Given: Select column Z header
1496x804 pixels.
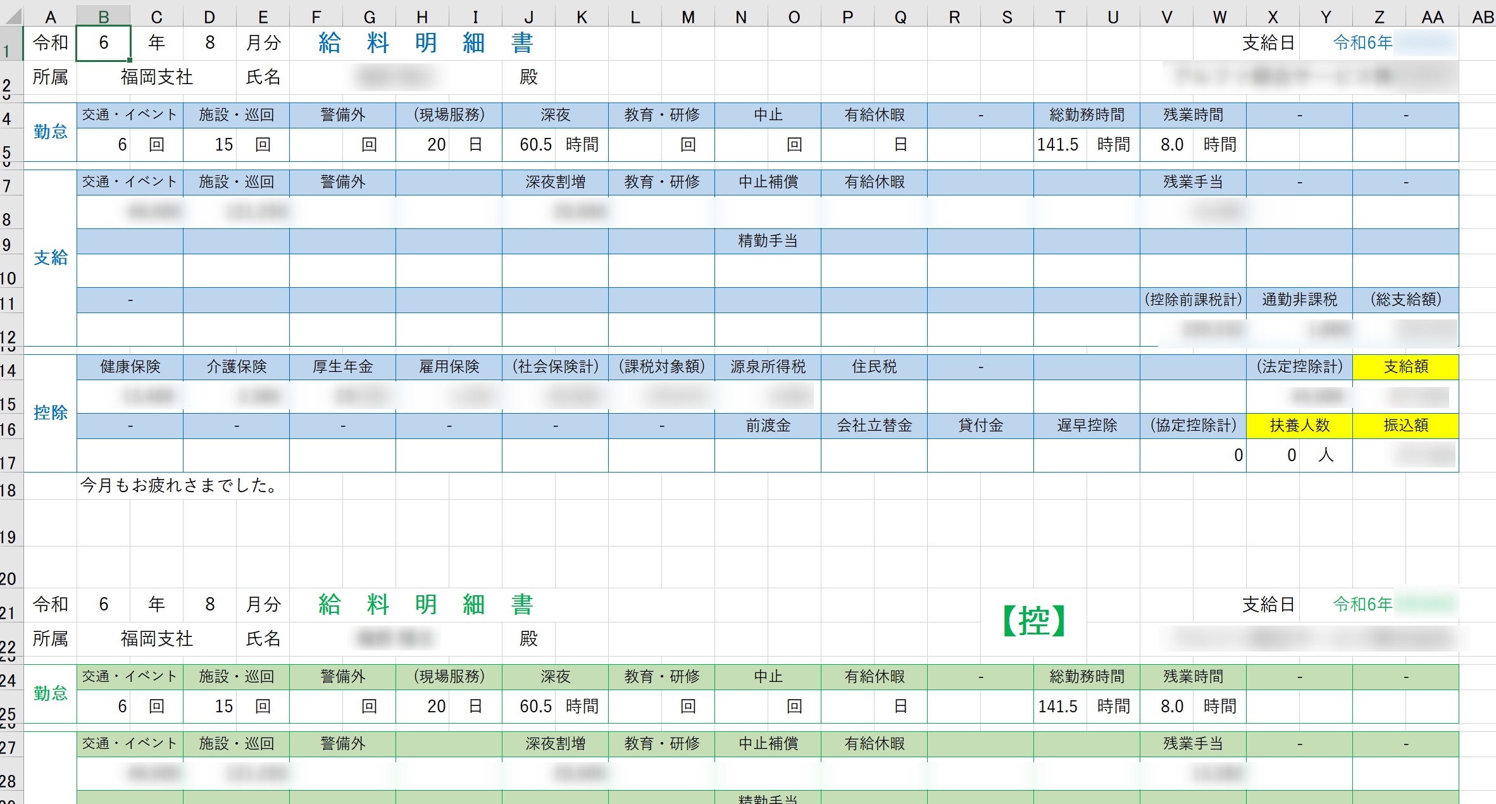Looking at the screenshot, I should click(x=1378, y=16).
